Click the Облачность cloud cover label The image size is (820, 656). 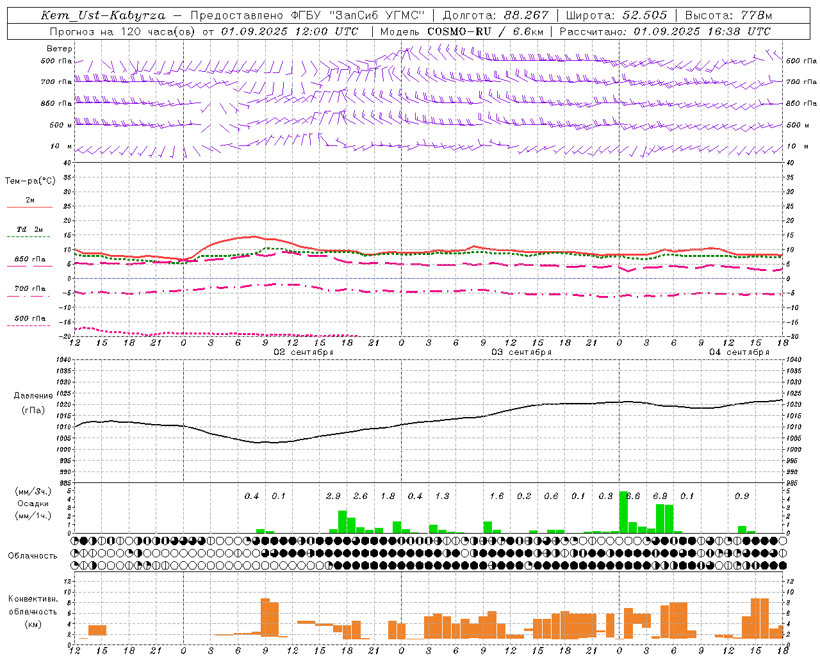click(33, 555)
